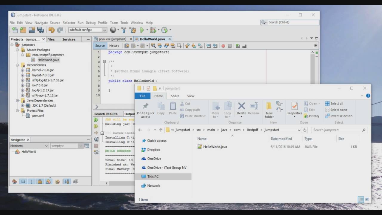This screenshot has height=215, width=382.
Task: Click New File icon in NetBeans toolbar
Action: pyautogui.click(x=15, y=30)
